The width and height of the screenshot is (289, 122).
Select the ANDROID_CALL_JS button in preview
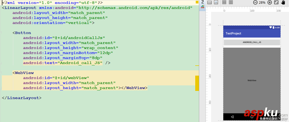click(x=252, y=42)
